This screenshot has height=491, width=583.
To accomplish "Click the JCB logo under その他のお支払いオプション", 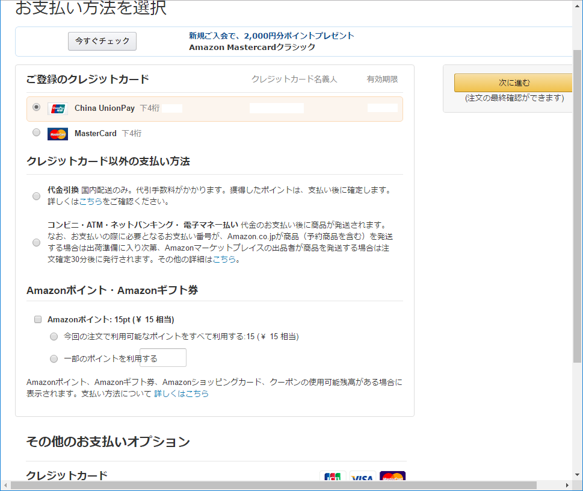I will pyautogui.click(x=332, y=476).
